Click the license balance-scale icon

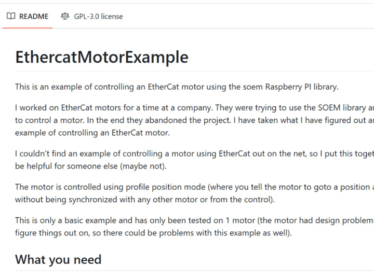click(x=65, y=16)
